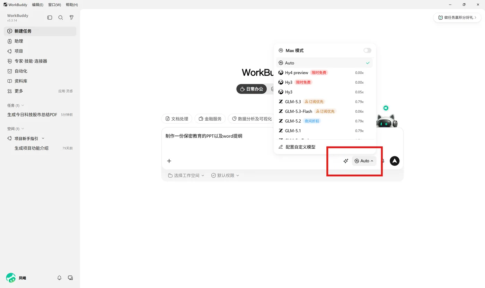Click the Max 模式 icon
Screen dimensions: 485x288
pos(281,50)
